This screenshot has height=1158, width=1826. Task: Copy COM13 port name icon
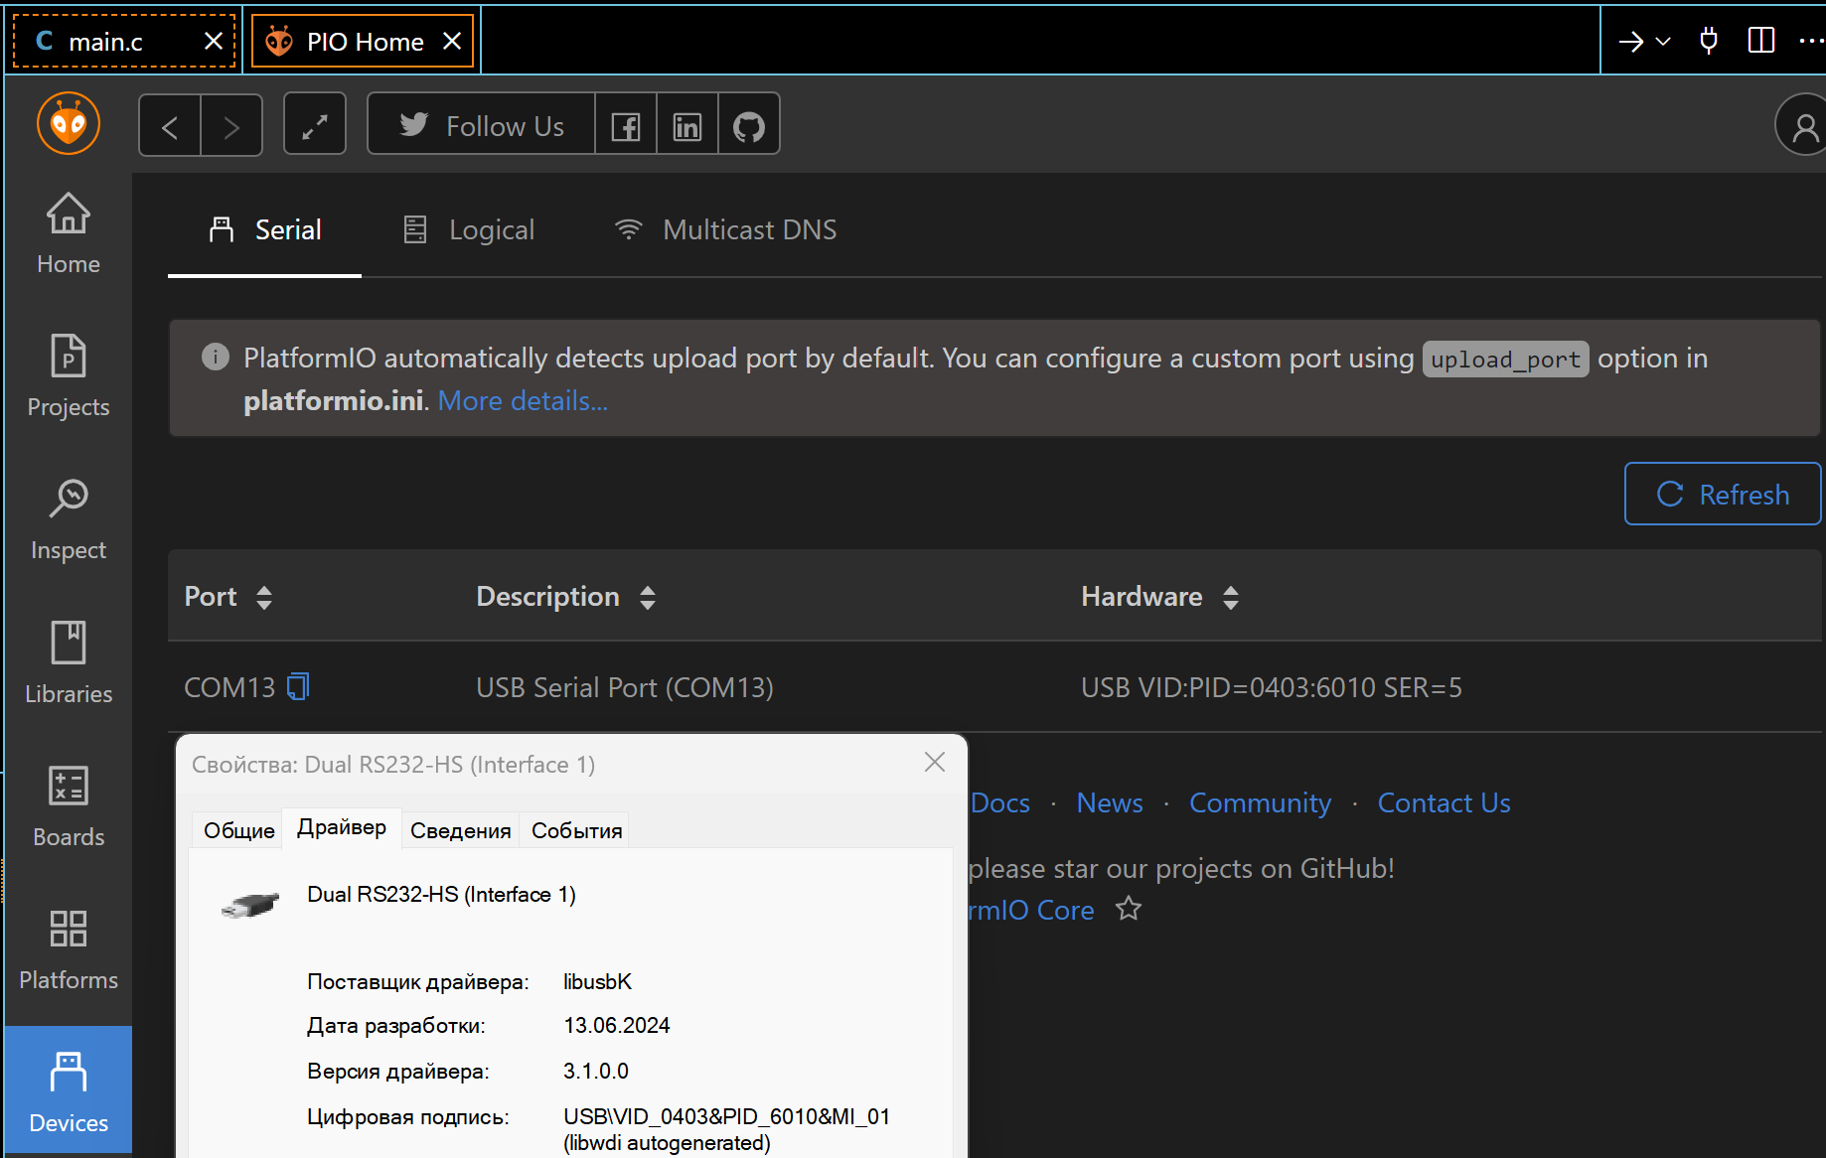(298, 686)
